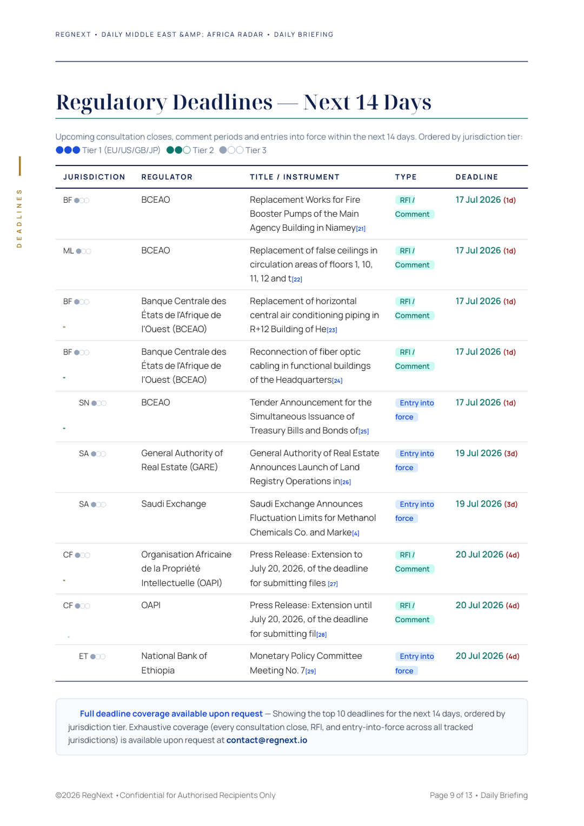Click 'Entry into force' tag for National Bank of Ethiopia
Image resolution: width=584 pixels, height=826 pixels.
[x=415, y=663]
